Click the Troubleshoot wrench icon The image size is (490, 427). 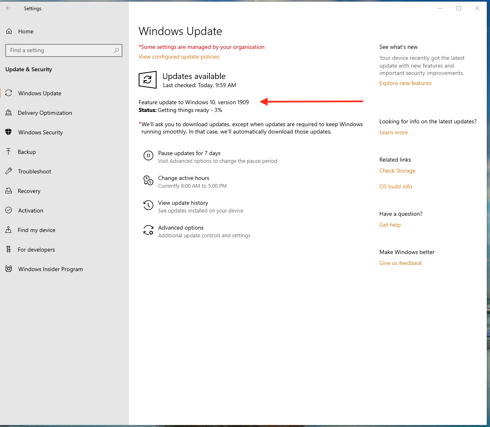[x=9, y=171]
